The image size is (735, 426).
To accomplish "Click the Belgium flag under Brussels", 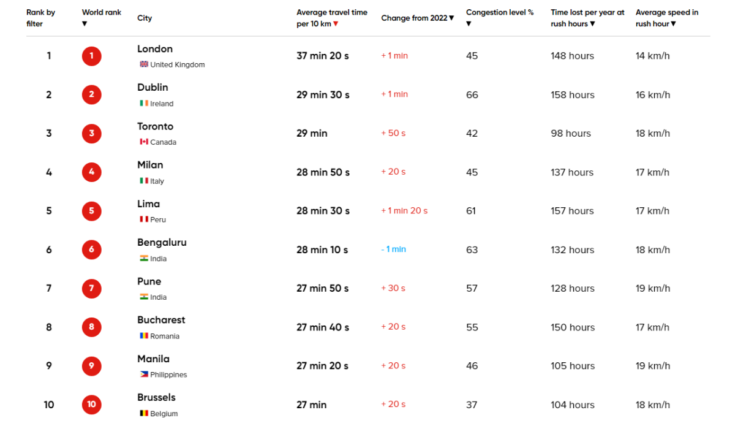I will [144, 413].
